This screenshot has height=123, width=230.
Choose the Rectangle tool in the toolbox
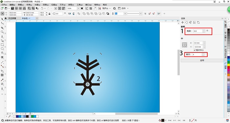[2, 45]
